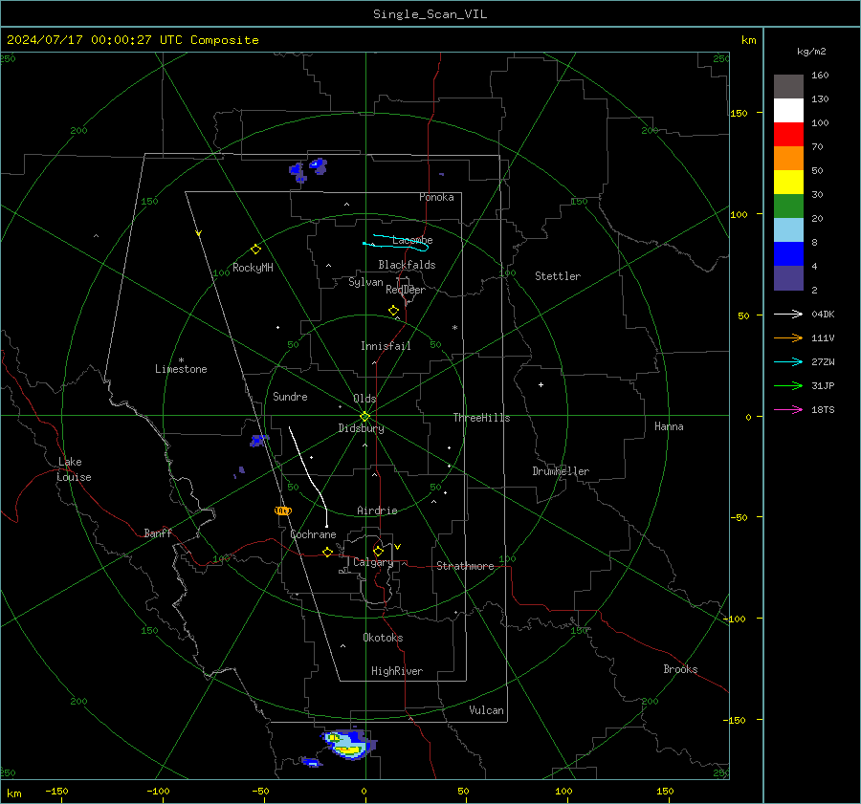This screenshot has width=861, height=804.
Task: Click the Limestone label
Action: [181, 369]
